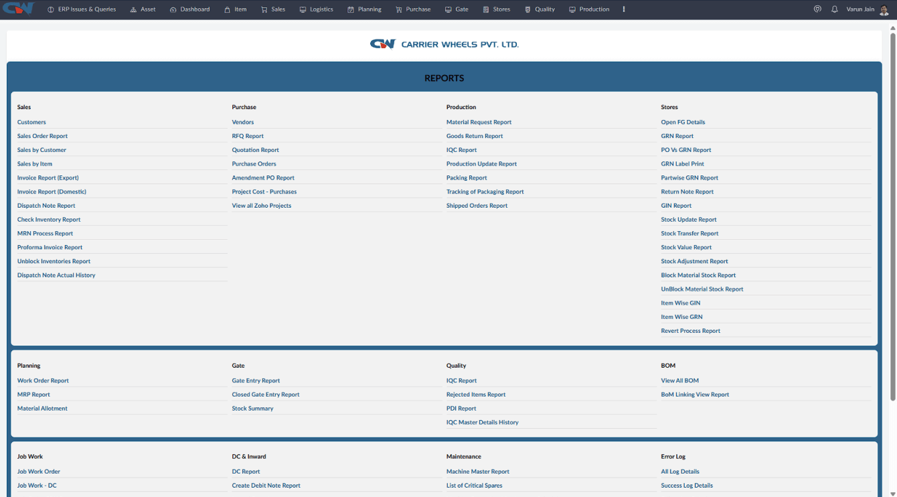
Task: Open the Stores menu in the navbar
Action: pyautogui.click(x=496, y=9)
